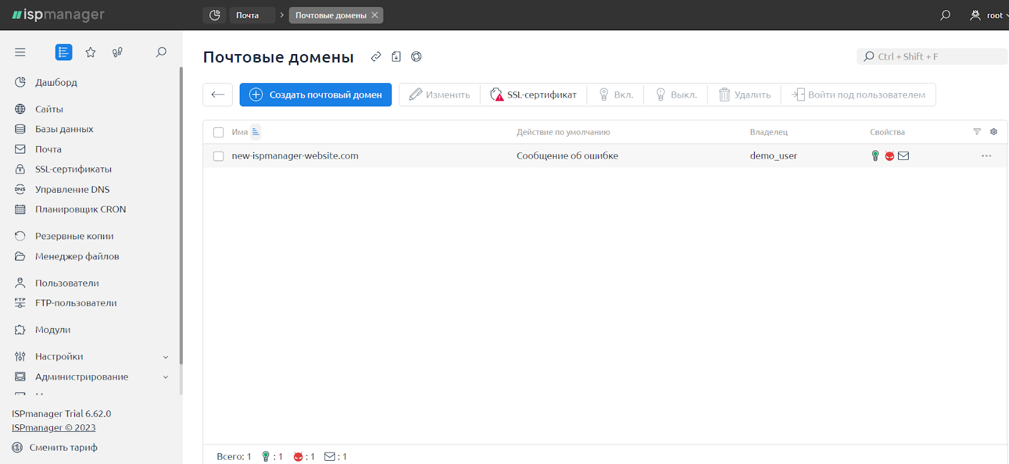This screenshot has width=1009, height=464.
Task: Open Почта in the sidebar
Action: [49, 149]
